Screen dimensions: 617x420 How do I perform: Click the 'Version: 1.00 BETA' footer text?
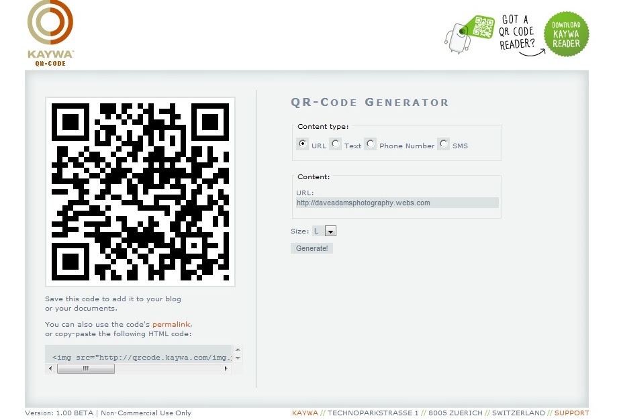(x=59, y=413)
